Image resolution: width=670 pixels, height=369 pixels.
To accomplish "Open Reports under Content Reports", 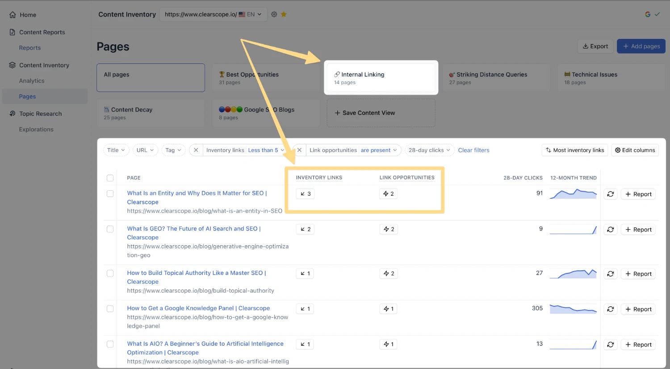I will [30, 48].
